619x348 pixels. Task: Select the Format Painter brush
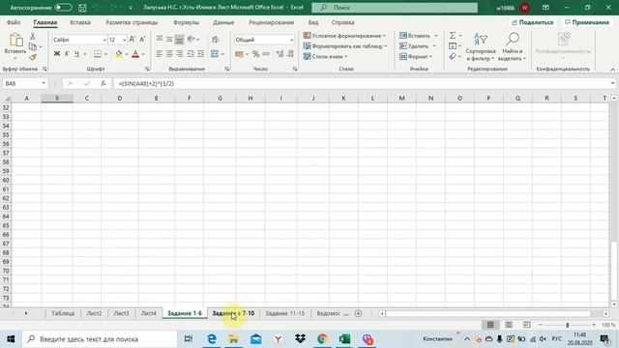(x=33, y=58)
